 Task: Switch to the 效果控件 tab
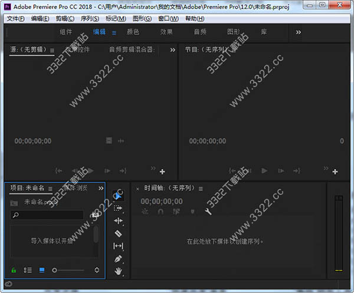click(x=77, y=50)
